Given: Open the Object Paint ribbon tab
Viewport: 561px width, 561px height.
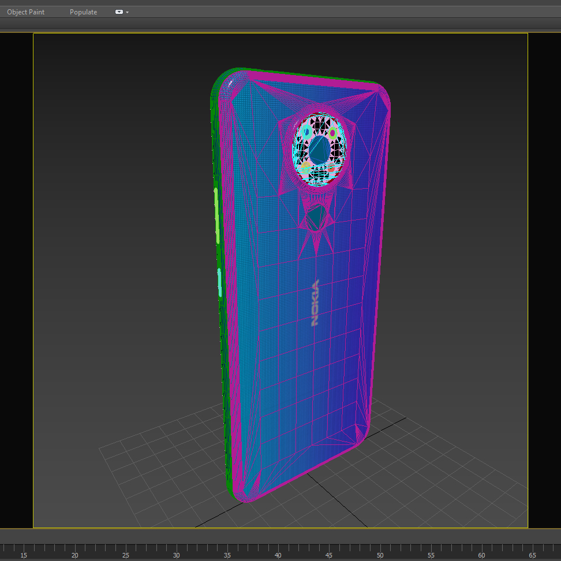Looking at the screenshot, I should 26,12.
